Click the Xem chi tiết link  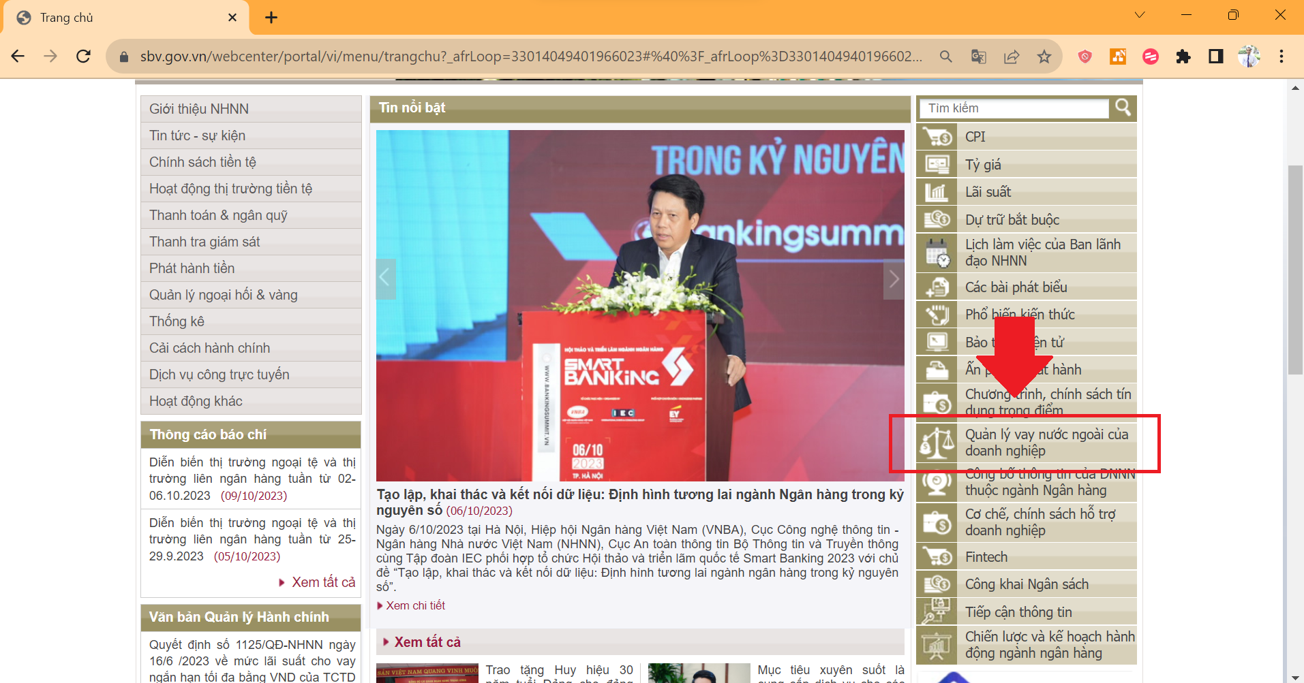tap(415, 605)
